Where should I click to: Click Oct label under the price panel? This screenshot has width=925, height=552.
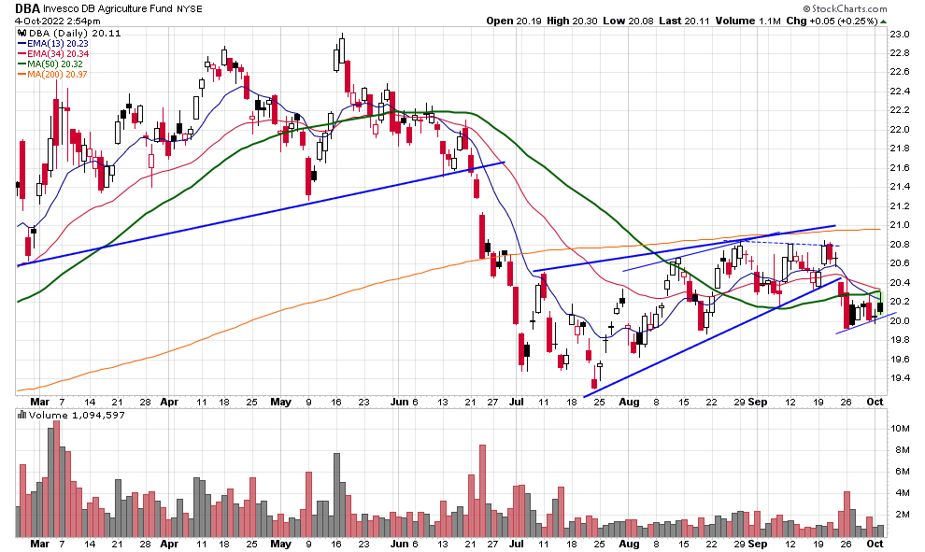(x=875, y=403)
